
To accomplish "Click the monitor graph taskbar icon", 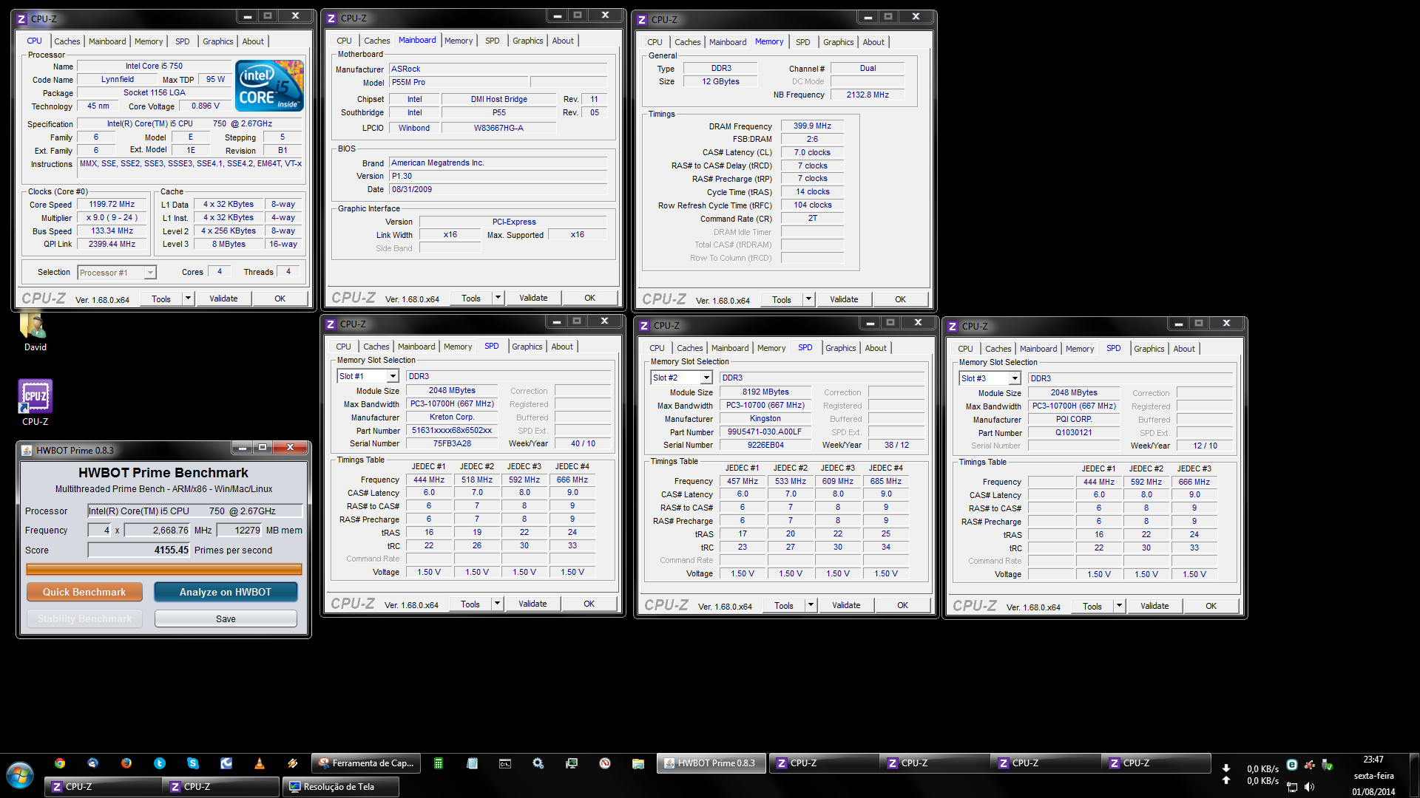I will tap(572, 763).
